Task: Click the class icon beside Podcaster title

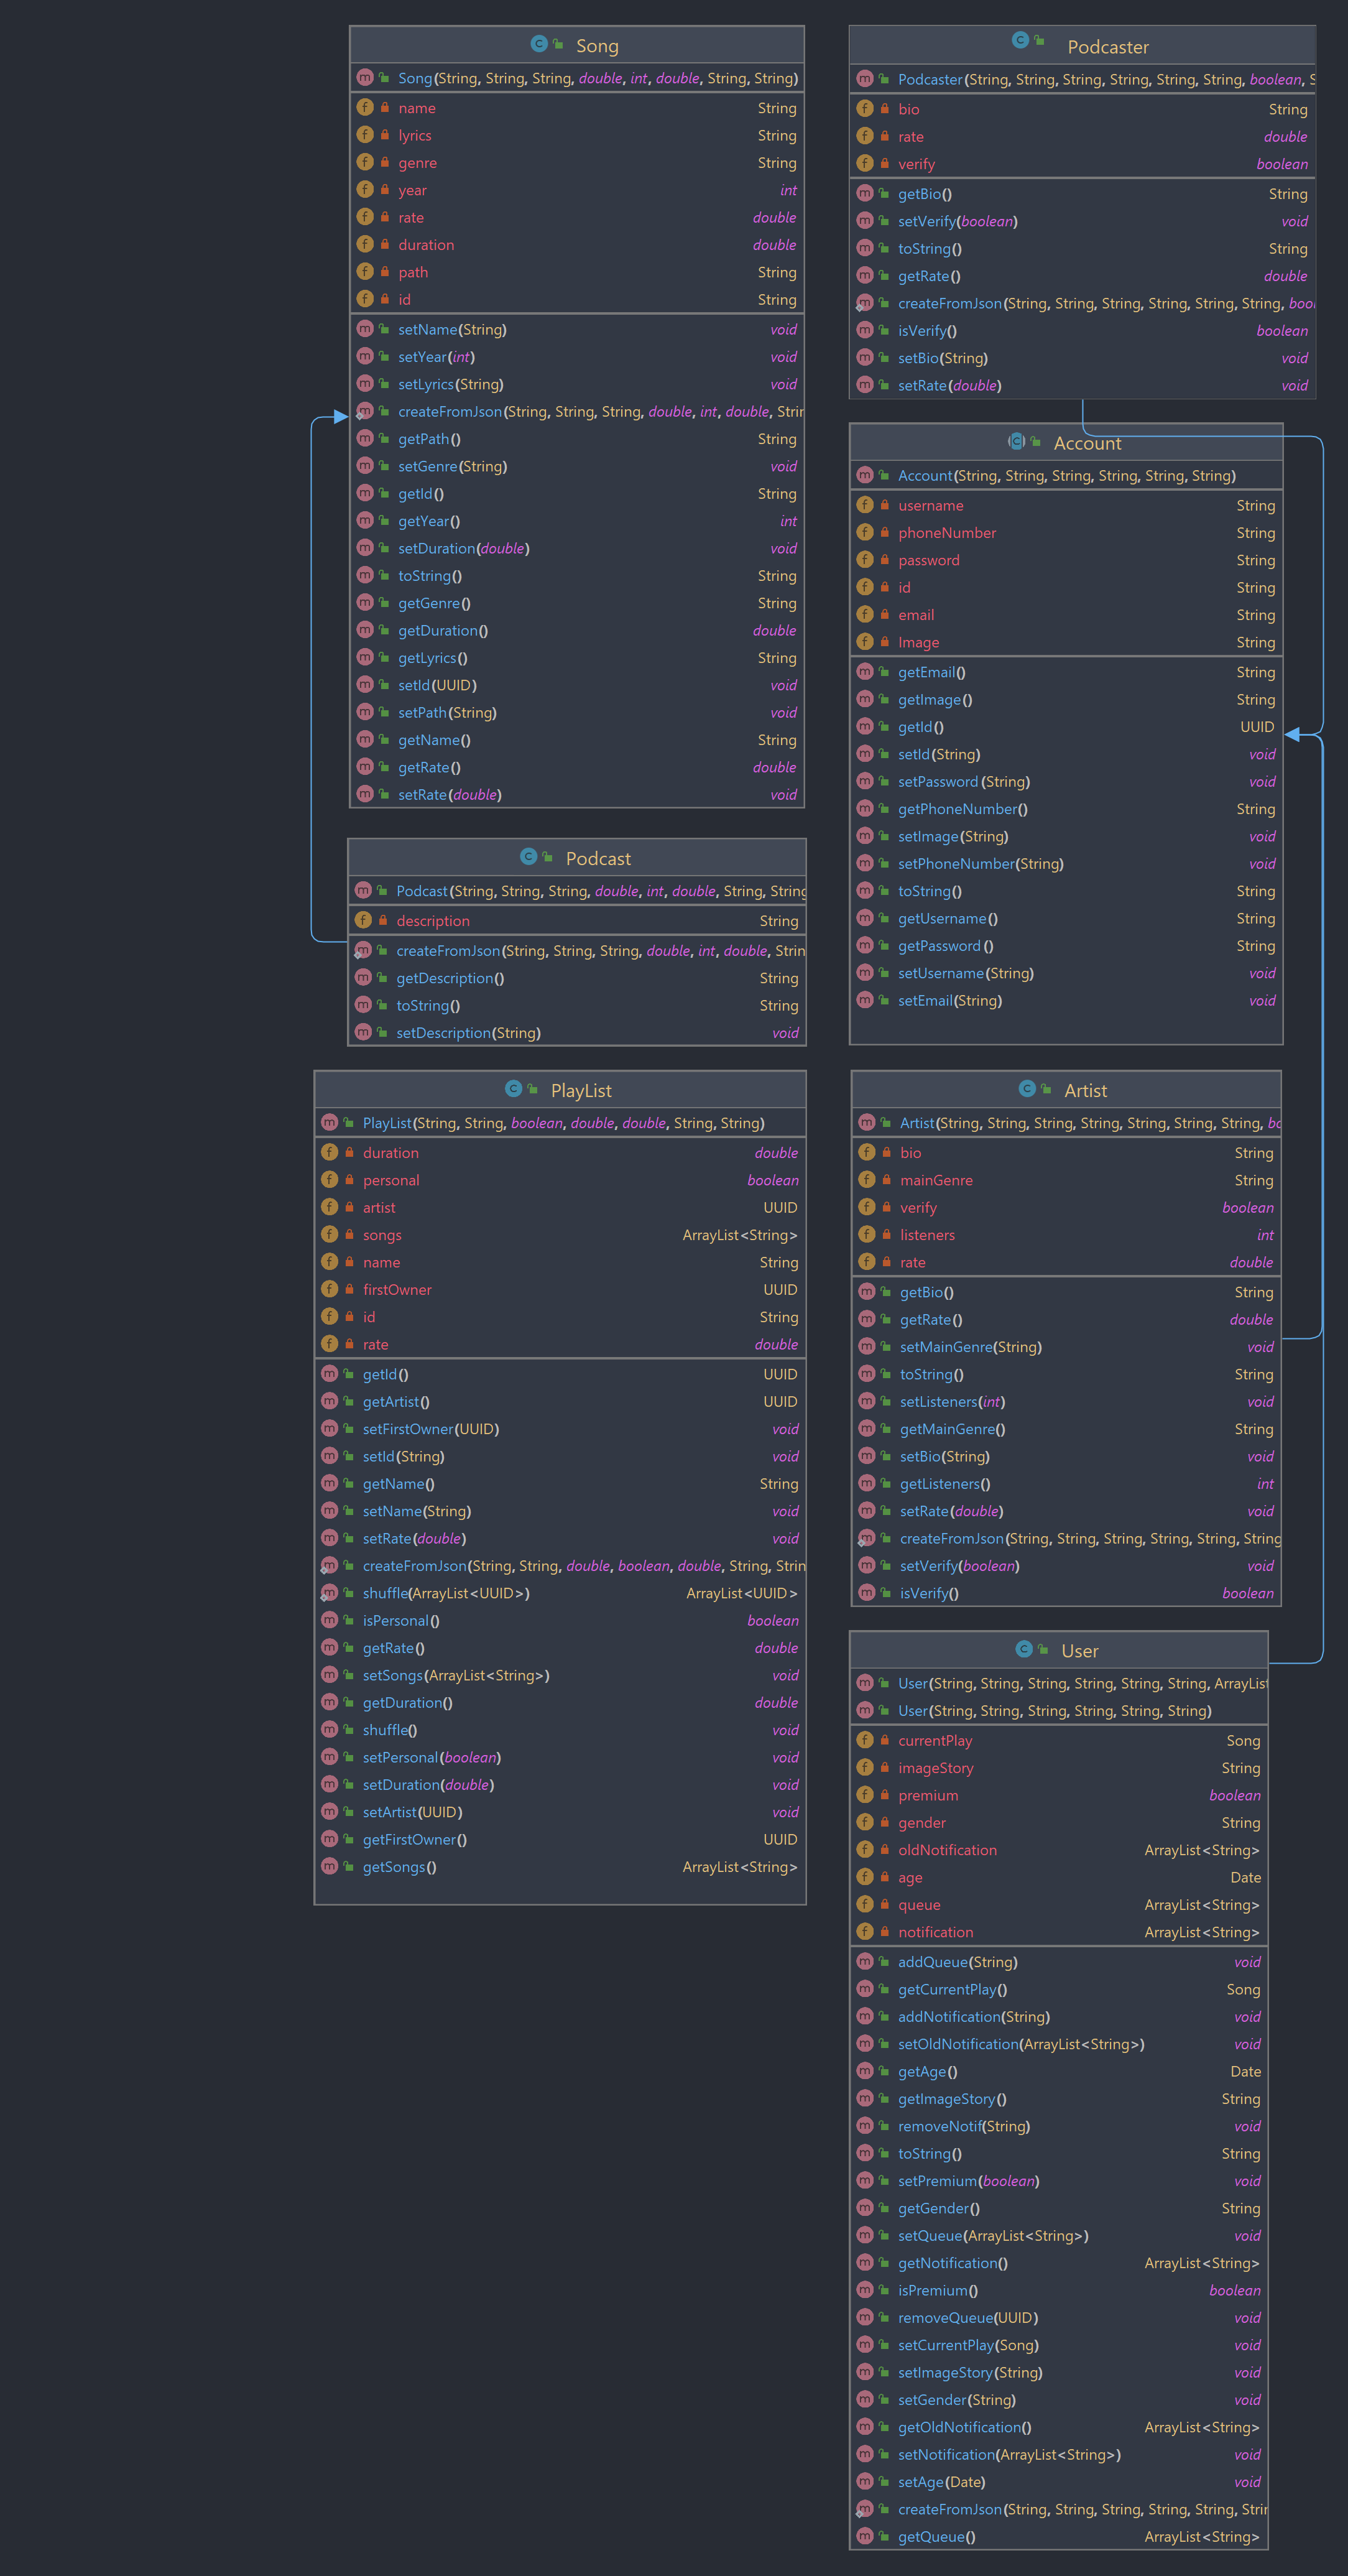Action: coord(1020,40)
